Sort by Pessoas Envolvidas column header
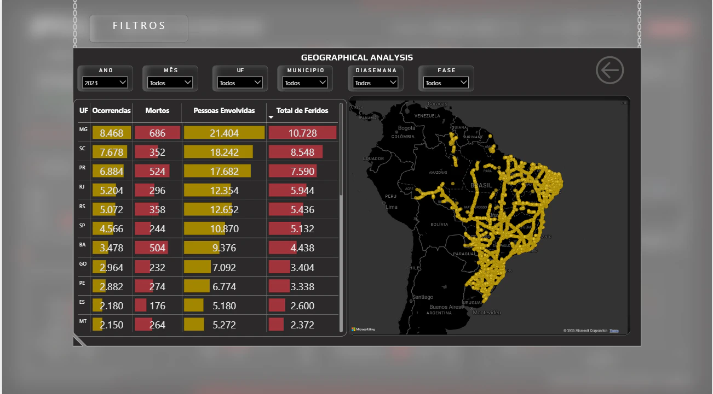 (224, 110)
